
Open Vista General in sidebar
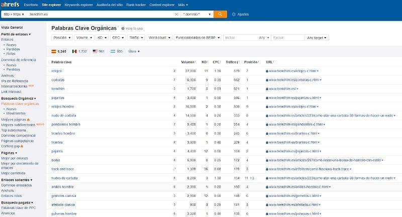[x=12, y=28]
